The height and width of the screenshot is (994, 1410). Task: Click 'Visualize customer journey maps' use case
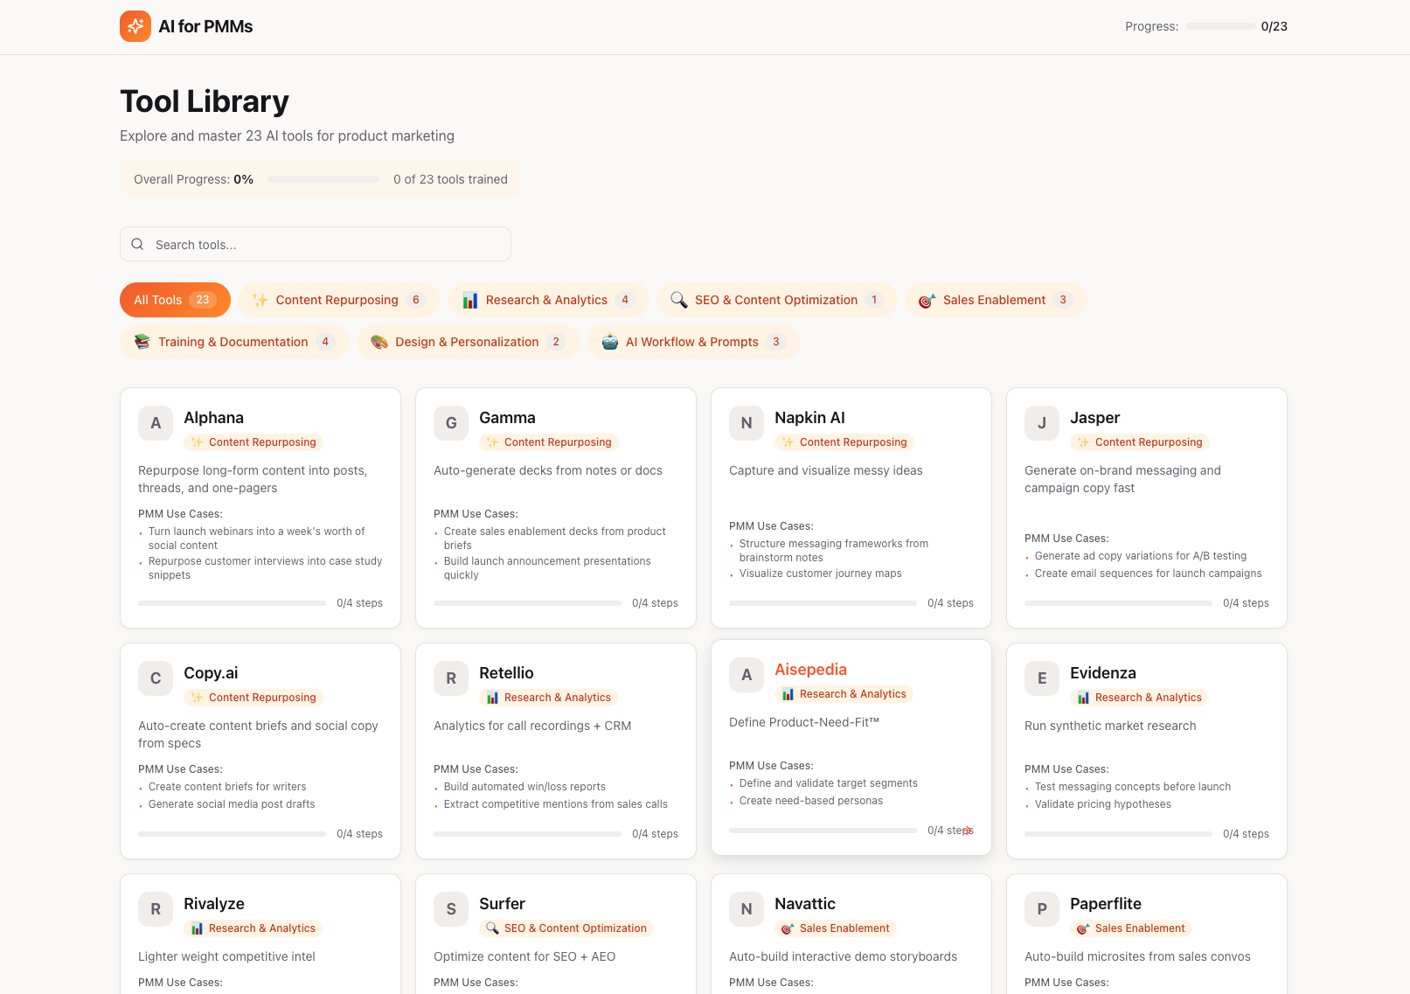coord(820,573)
